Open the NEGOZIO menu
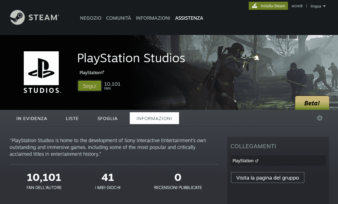 pyautogui.click(x=91, y=18)
